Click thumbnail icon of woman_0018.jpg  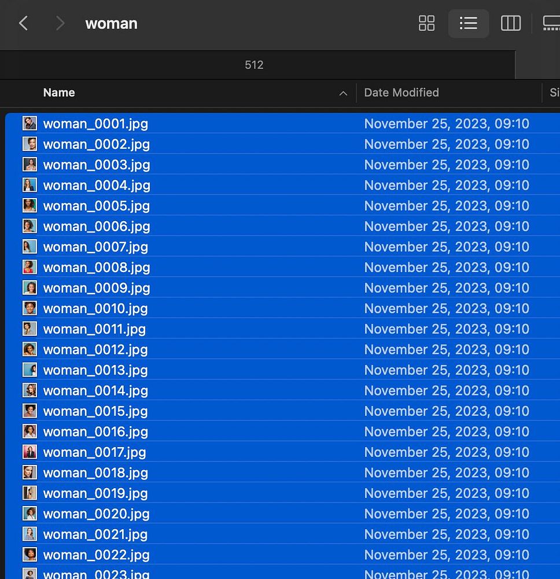click(x=30, y=472)
